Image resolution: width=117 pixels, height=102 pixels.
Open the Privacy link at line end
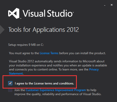coord(94,69)
